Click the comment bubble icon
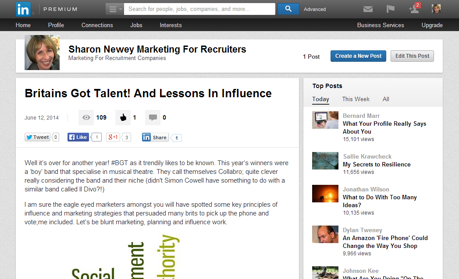The height and width of the screenshot is (279, 459). 153,117
